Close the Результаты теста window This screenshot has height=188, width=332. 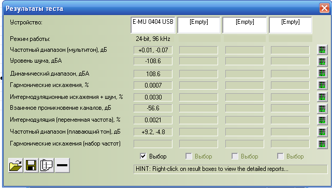point(324,8)
